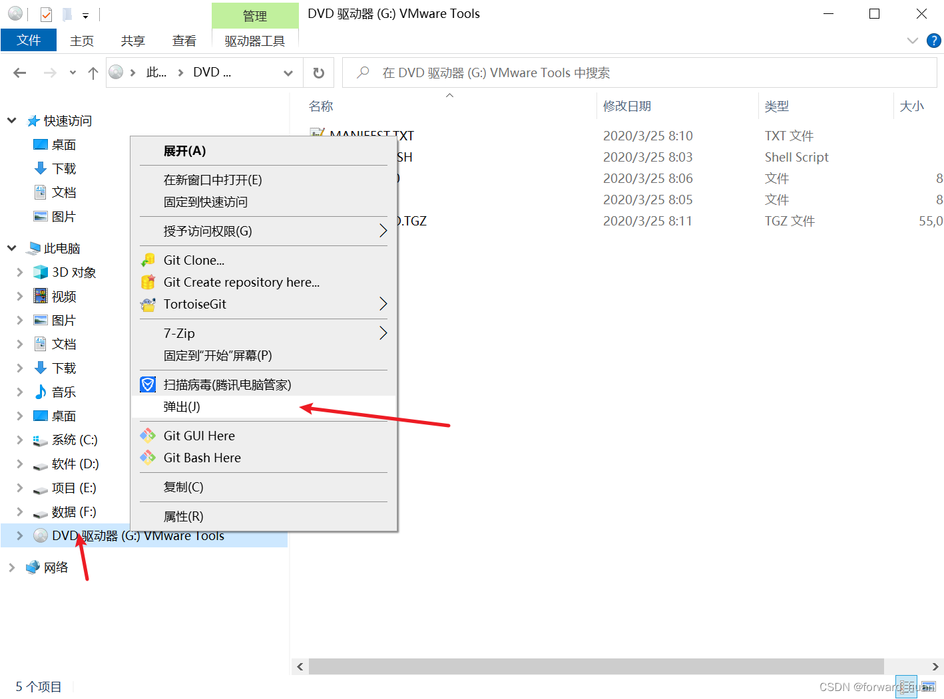Go up one level with up arrow
The height and width of the screenshot is (699, 944).
coord(93,72)
